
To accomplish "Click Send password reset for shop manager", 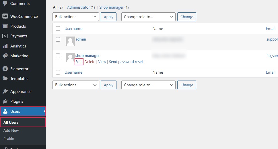I will coord(126,62).
